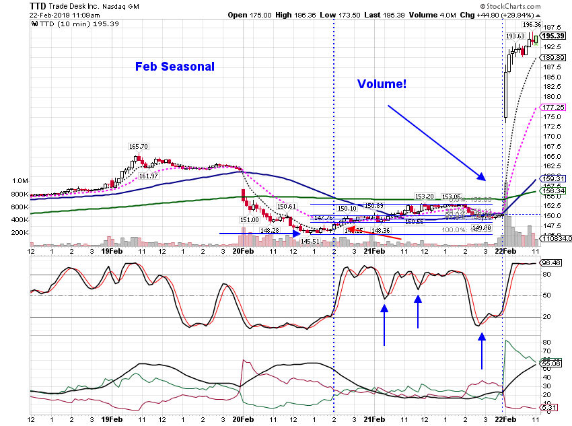Click the red 5.31 indicator value tag
The width and height of the screenshot is (572, 426).
(x=549, y=407)
